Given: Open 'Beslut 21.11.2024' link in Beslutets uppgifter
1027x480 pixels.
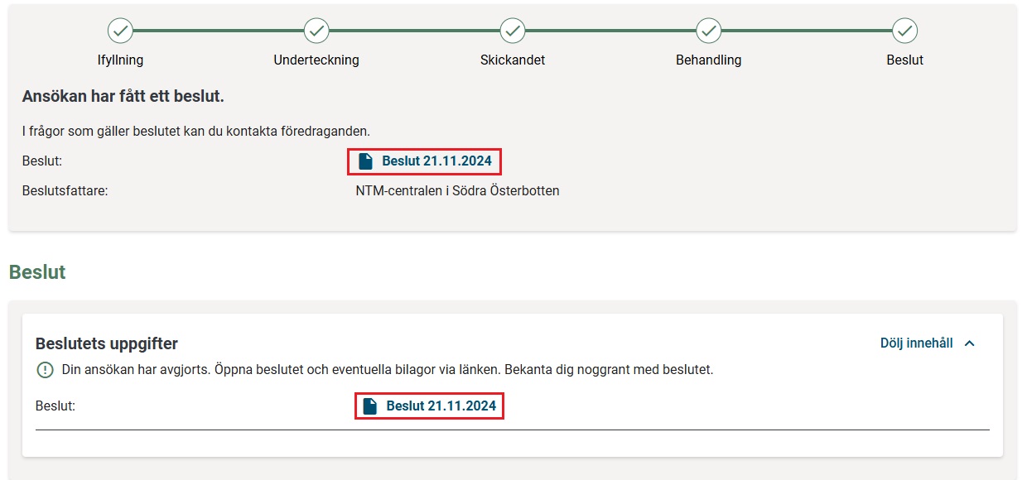Looking at the screenshot, I should coord(441,406).
